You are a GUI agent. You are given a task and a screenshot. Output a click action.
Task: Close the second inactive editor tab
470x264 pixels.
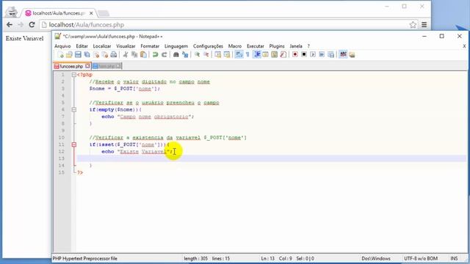coord(118,66)
